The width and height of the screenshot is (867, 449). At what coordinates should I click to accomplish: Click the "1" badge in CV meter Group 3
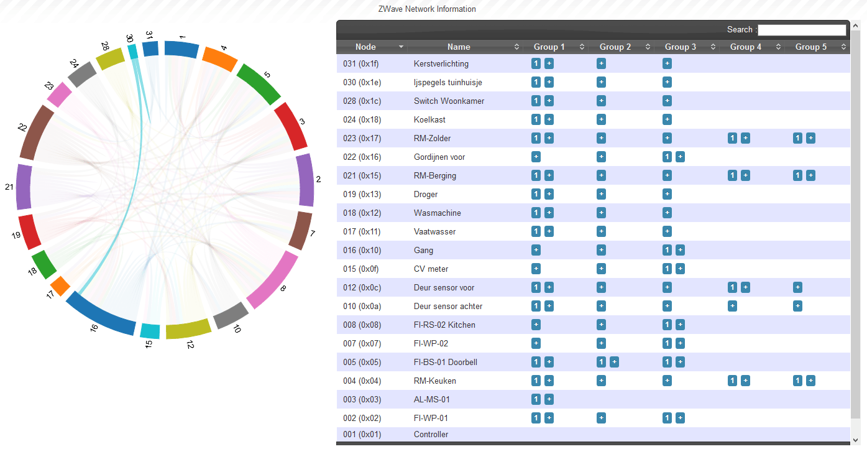[x=667, y=269]
